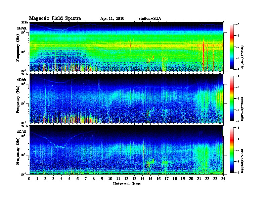Click the -7 label on middle color scale
The image size is (266, 205).
[x=238, y=98]
